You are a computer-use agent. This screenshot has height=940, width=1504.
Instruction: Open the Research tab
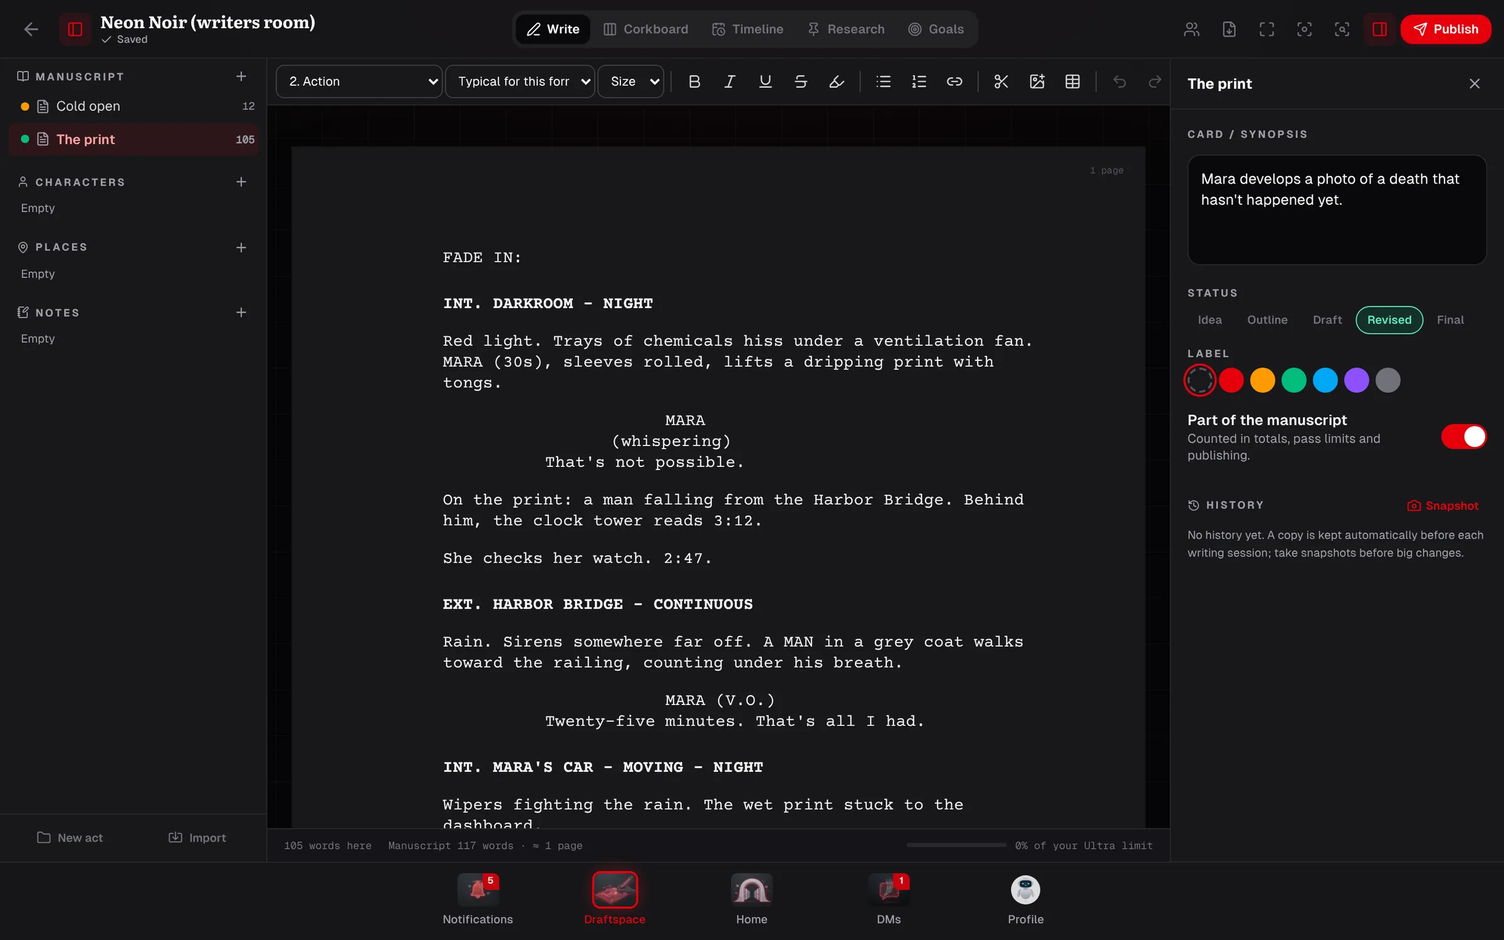tap(846, 29)
